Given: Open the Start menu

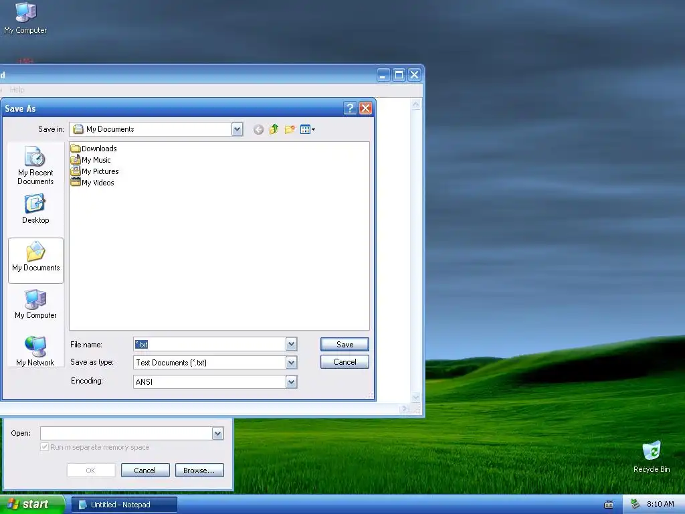Looking at the screenshot, I should tap(32, 505).
